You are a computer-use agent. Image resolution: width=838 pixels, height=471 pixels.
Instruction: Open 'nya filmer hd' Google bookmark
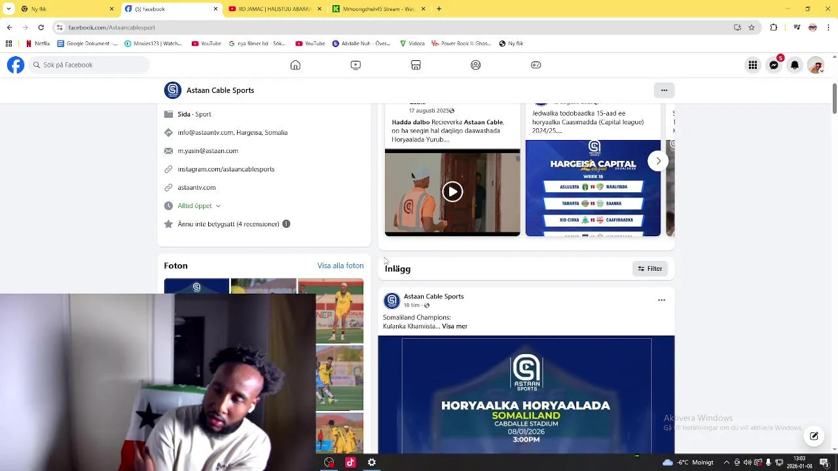(x=257, y=44)
